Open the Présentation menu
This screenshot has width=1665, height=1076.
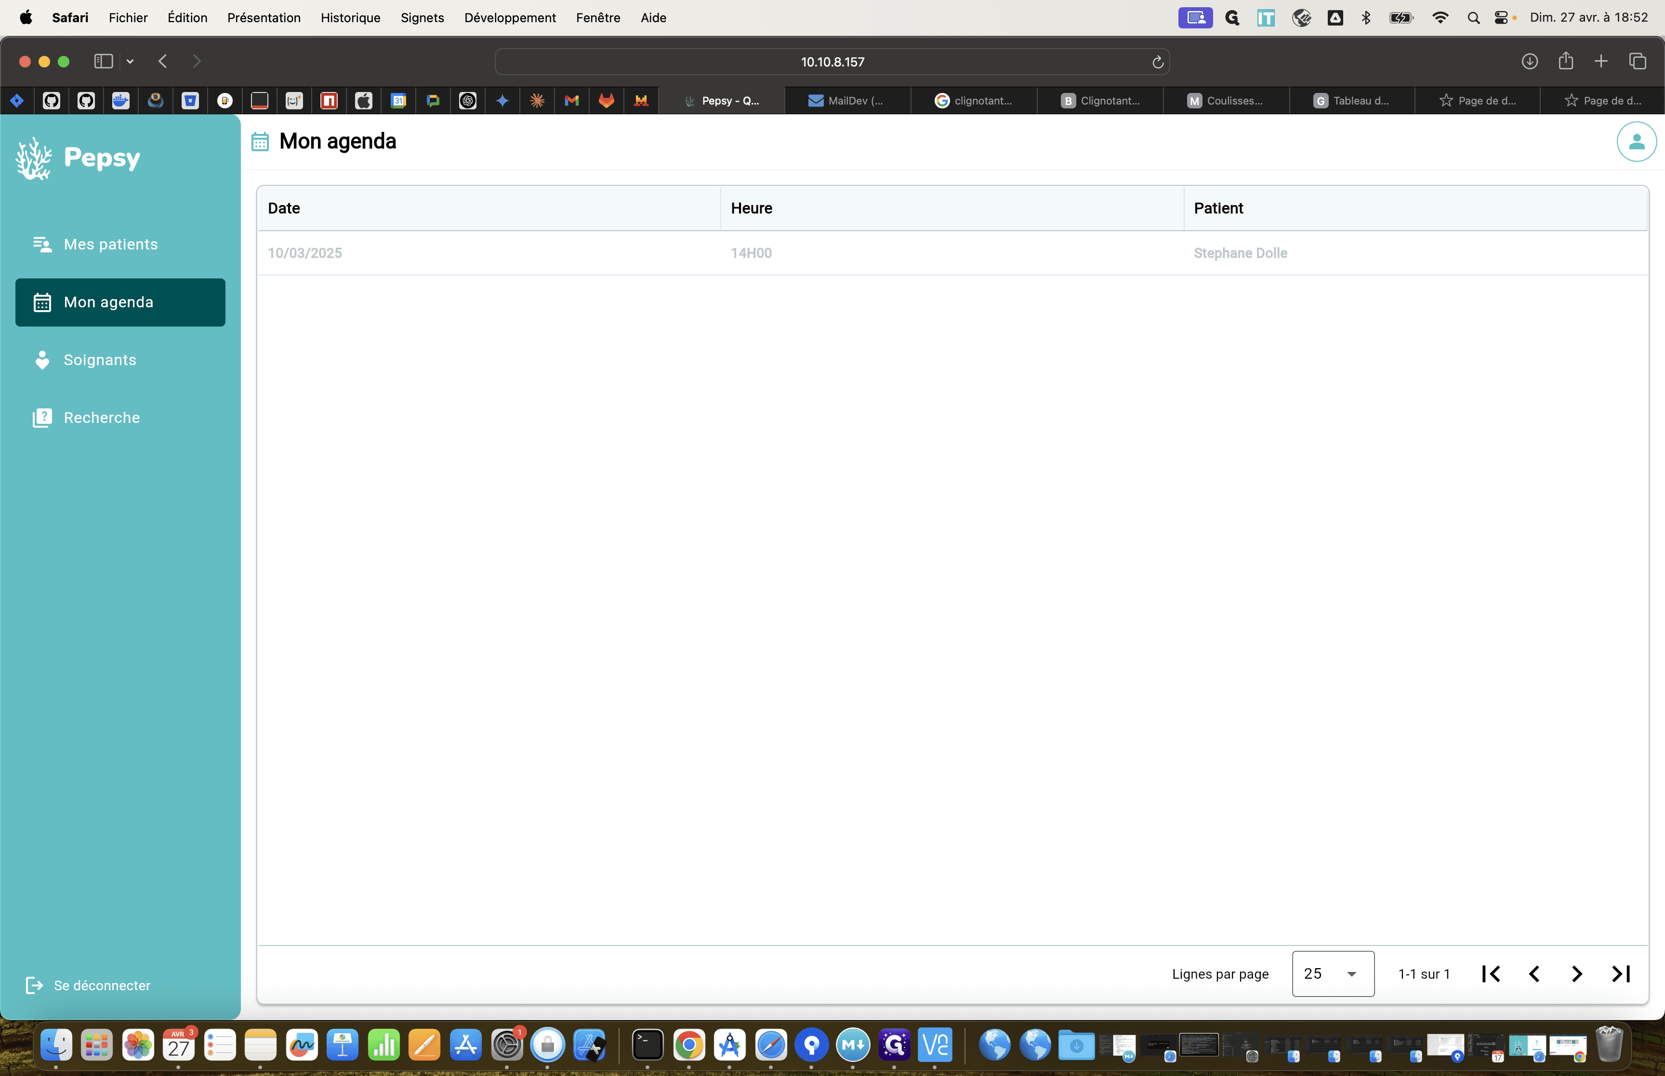264,17
